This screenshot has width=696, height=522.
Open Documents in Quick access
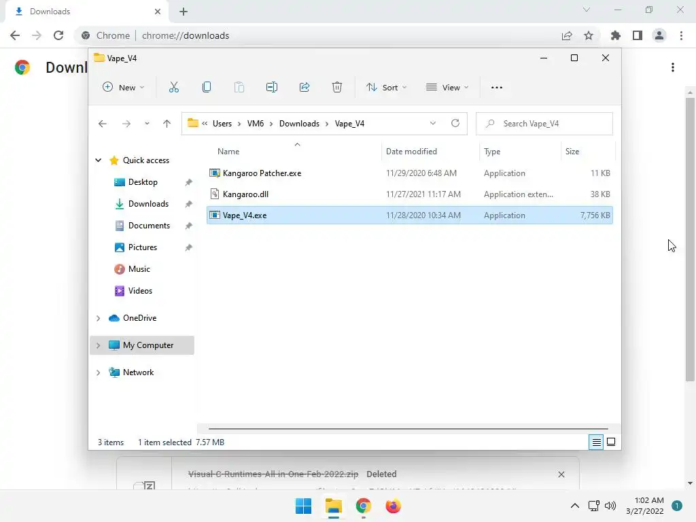point(149,226)
